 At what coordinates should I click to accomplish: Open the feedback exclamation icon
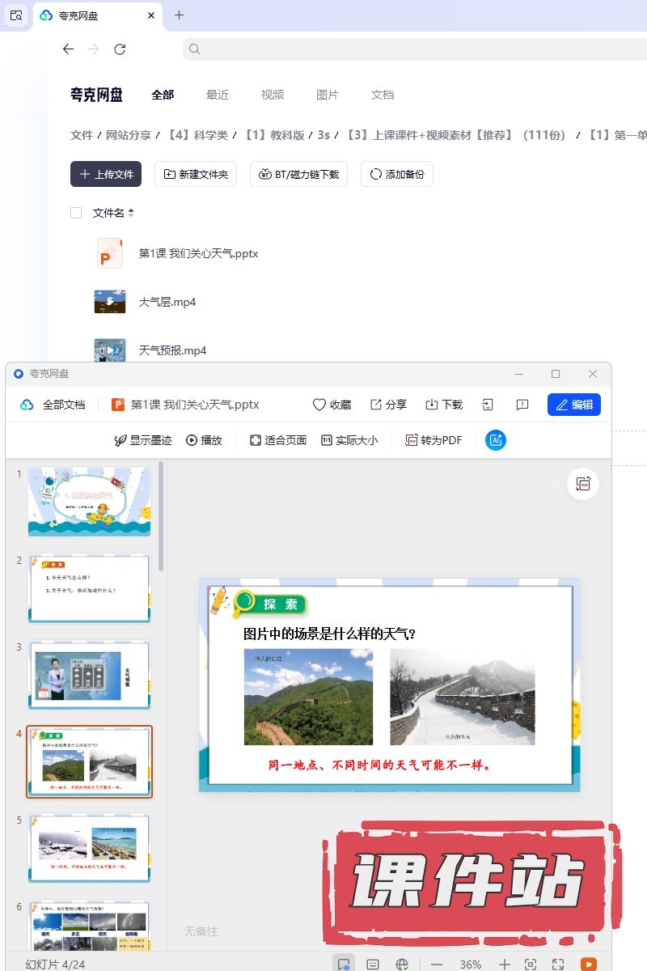[x=522, y=405]
